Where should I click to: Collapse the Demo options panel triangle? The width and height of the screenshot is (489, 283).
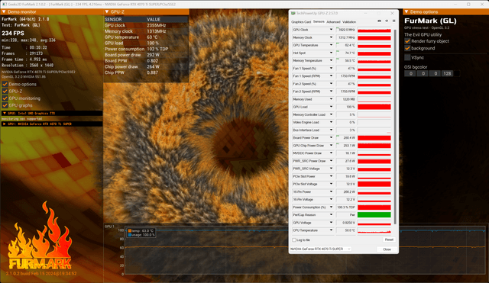tap(406, 12)
